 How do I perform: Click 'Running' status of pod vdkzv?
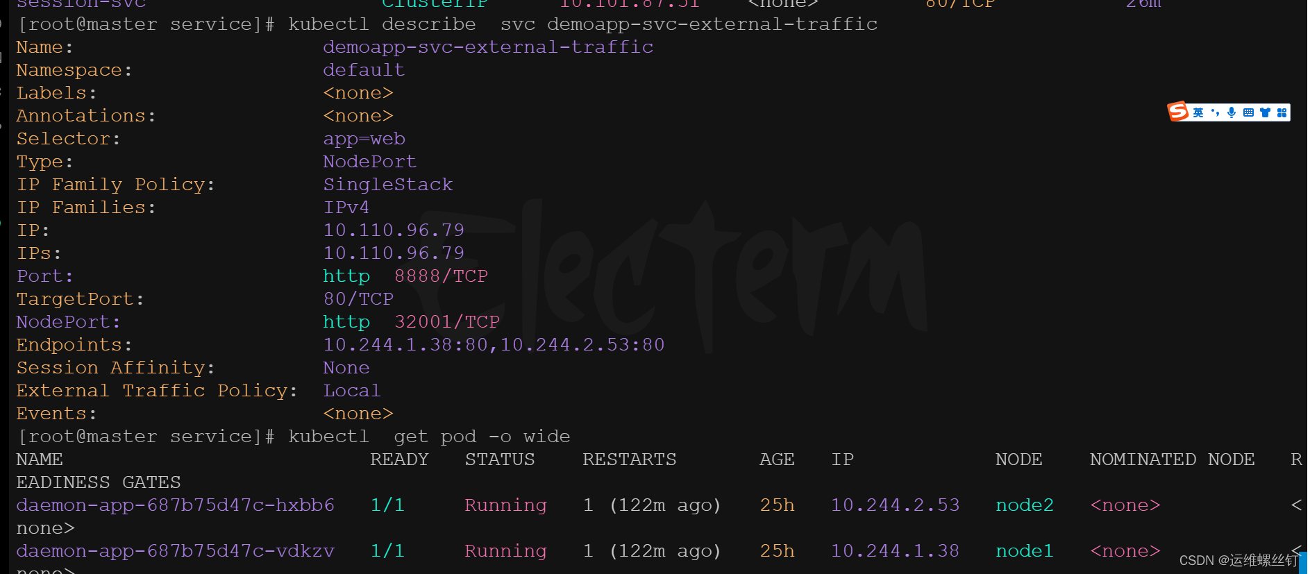coord(505,551)
